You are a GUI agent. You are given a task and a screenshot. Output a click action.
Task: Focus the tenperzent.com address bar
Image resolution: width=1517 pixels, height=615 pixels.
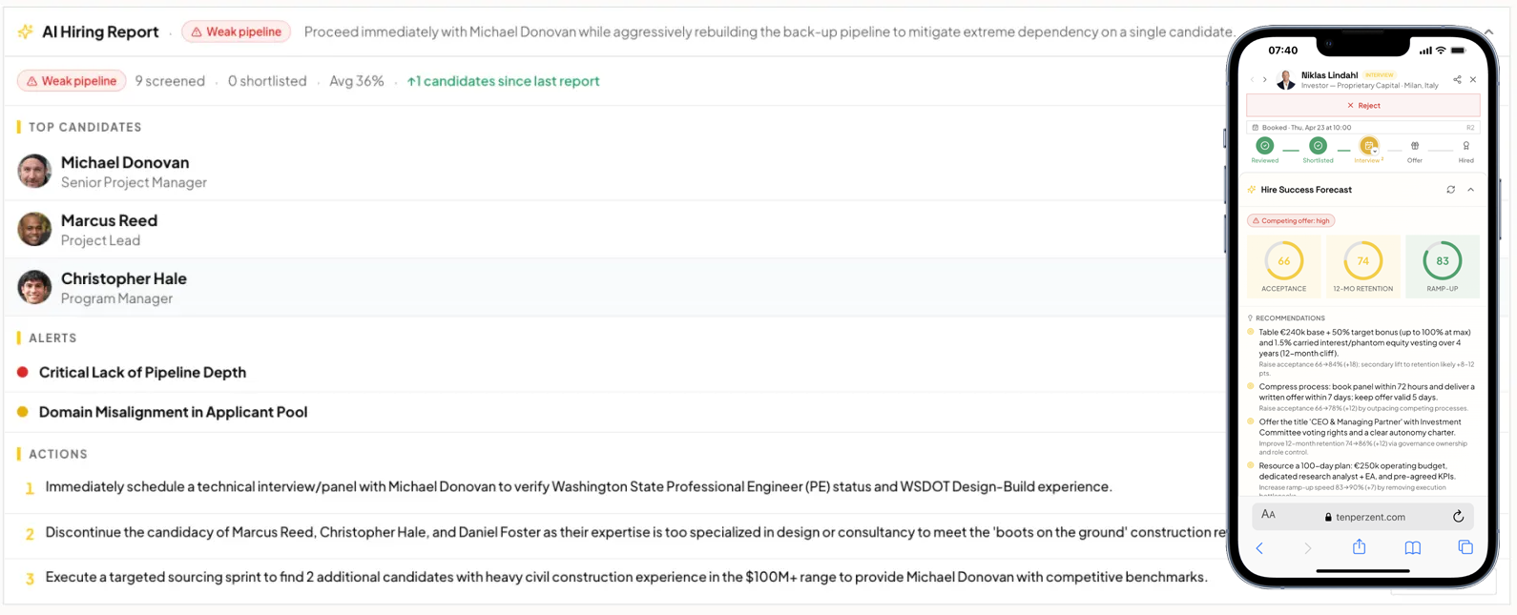pyautogui.click(x=1362, y=517)
